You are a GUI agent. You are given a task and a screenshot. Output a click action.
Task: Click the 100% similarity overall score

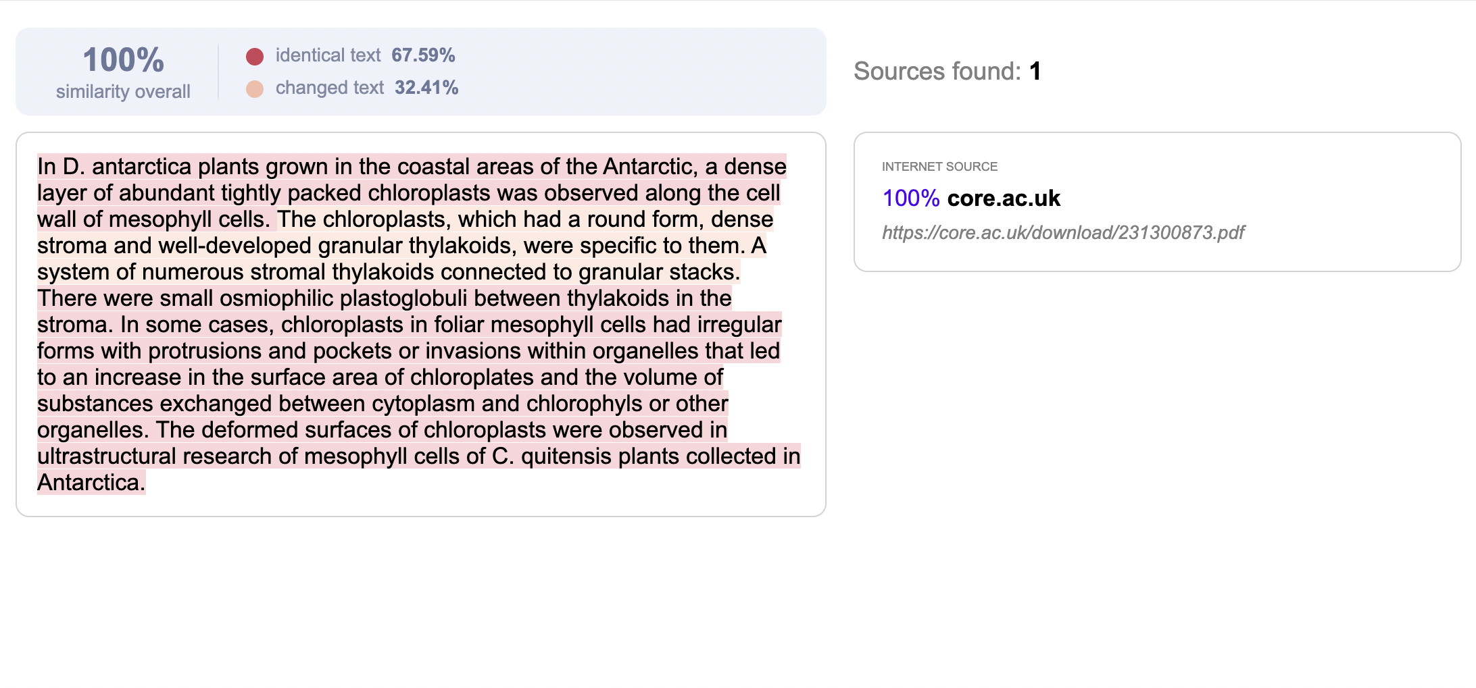pyautogui.click(x=123, y=60)
